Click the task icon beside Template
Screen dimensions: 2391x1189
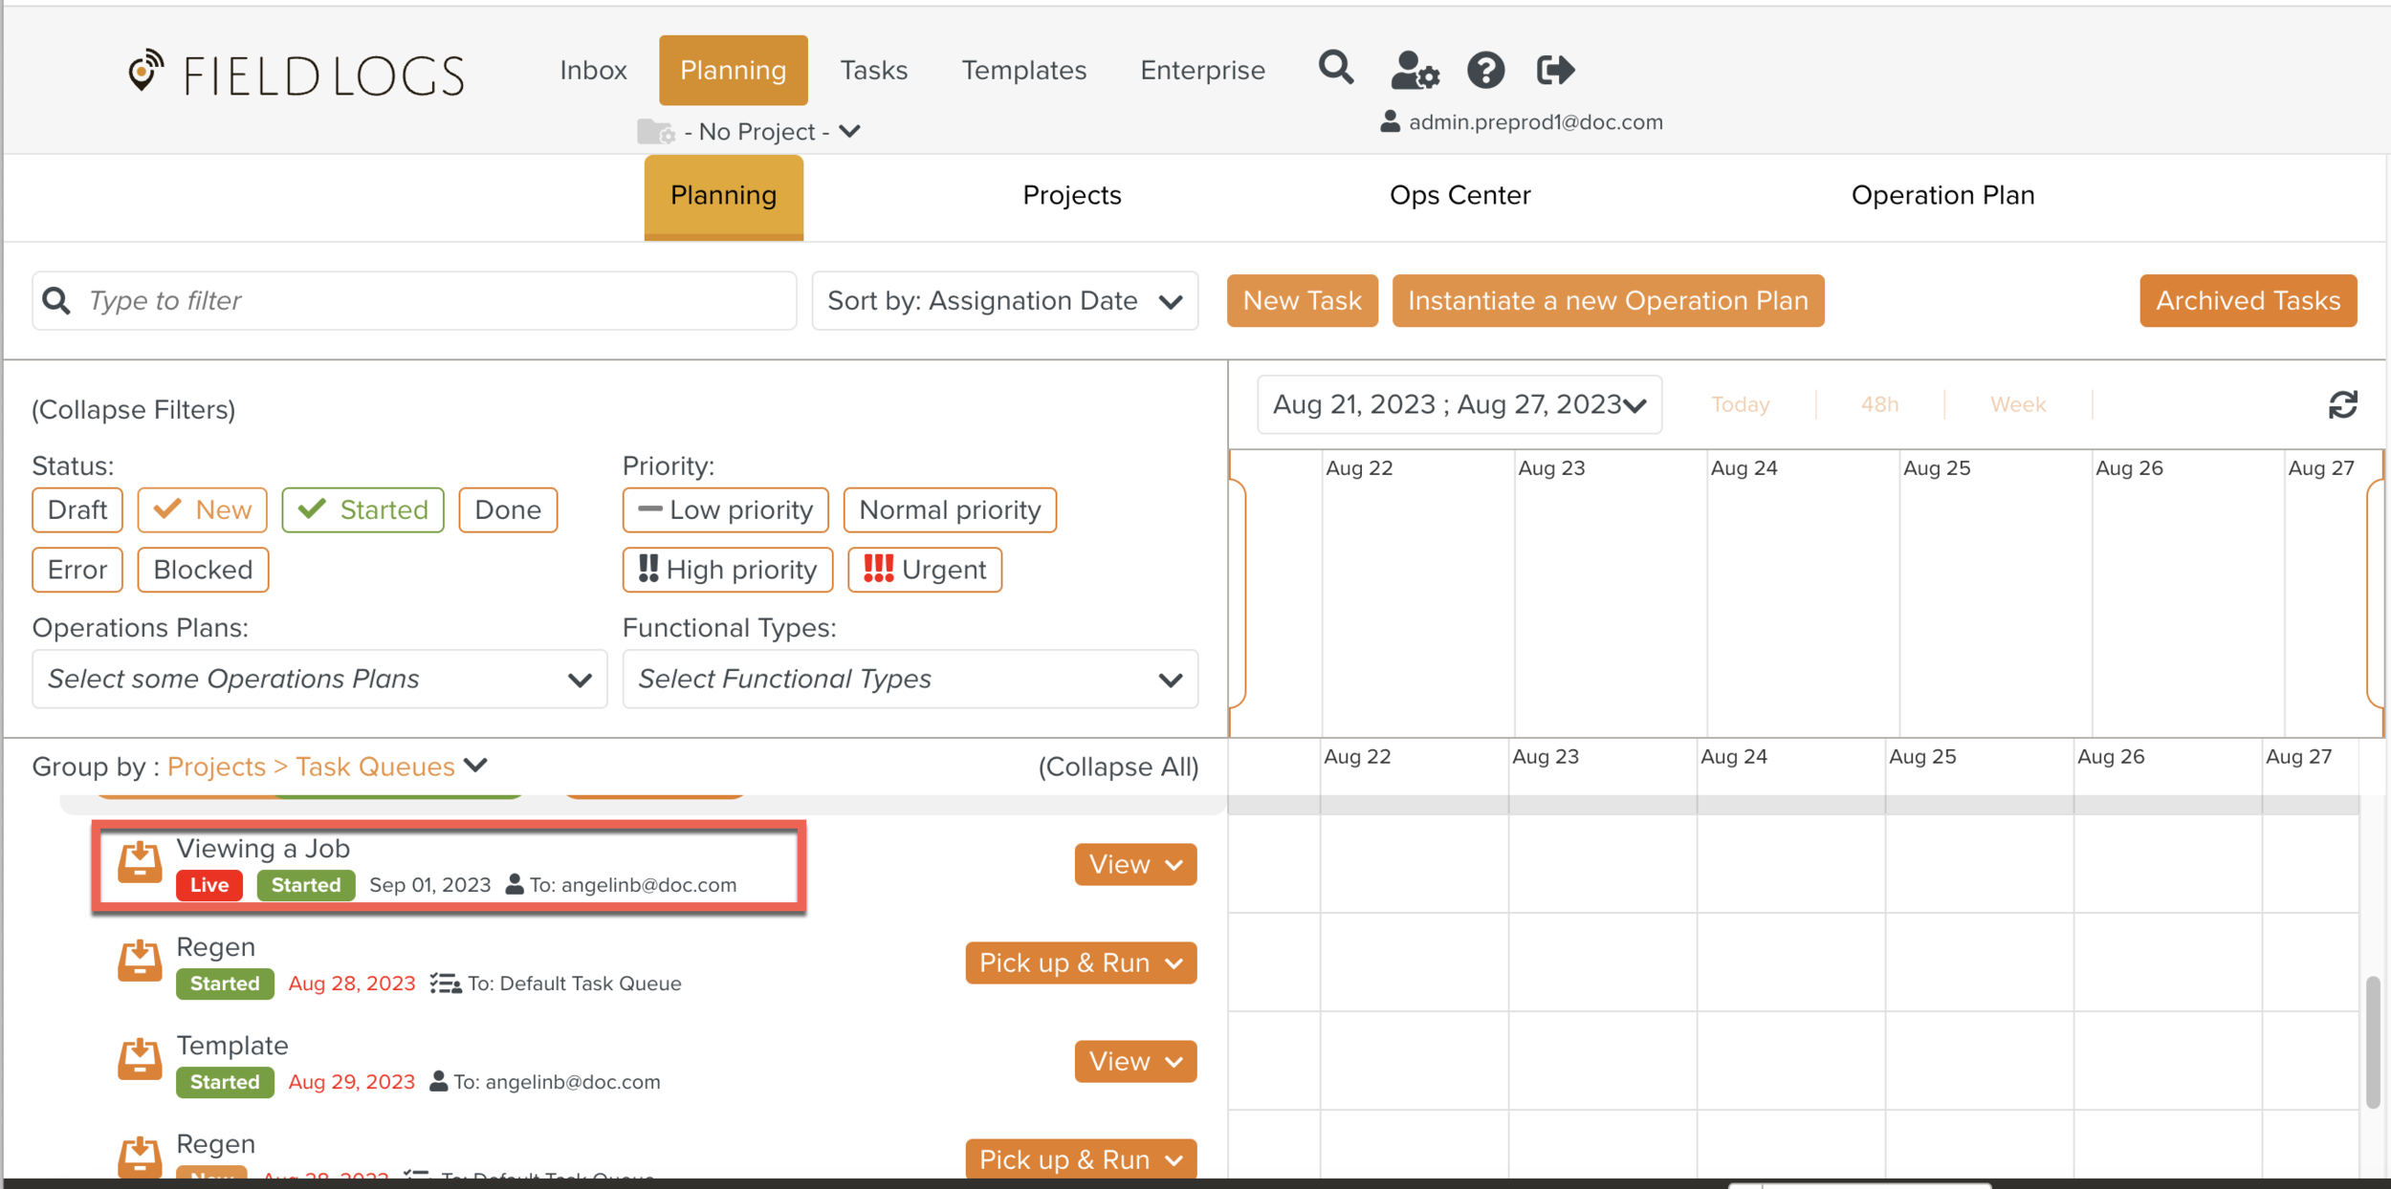[x=140, y=1059]
